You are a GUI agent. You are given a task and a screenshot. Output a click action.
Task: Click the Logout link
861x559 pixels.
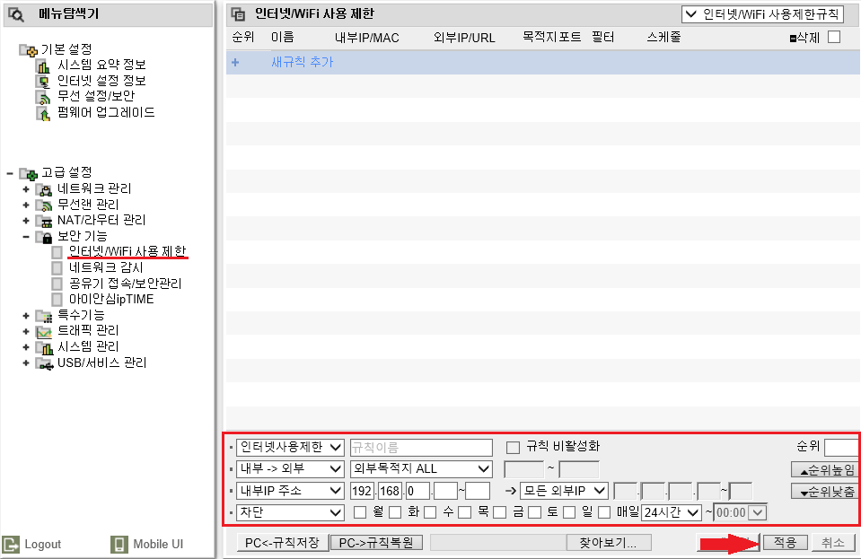33,544
